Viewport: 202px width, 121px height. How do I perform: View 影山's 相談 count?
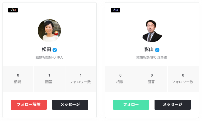tap(120, 78)
